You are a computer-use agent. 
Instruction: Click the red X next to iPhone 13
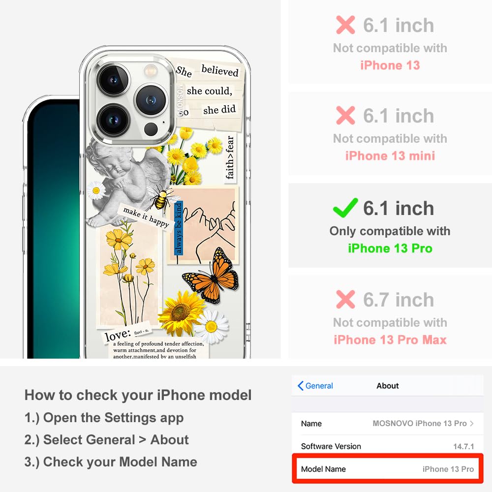pyautogui.click(x=345, y=25)
